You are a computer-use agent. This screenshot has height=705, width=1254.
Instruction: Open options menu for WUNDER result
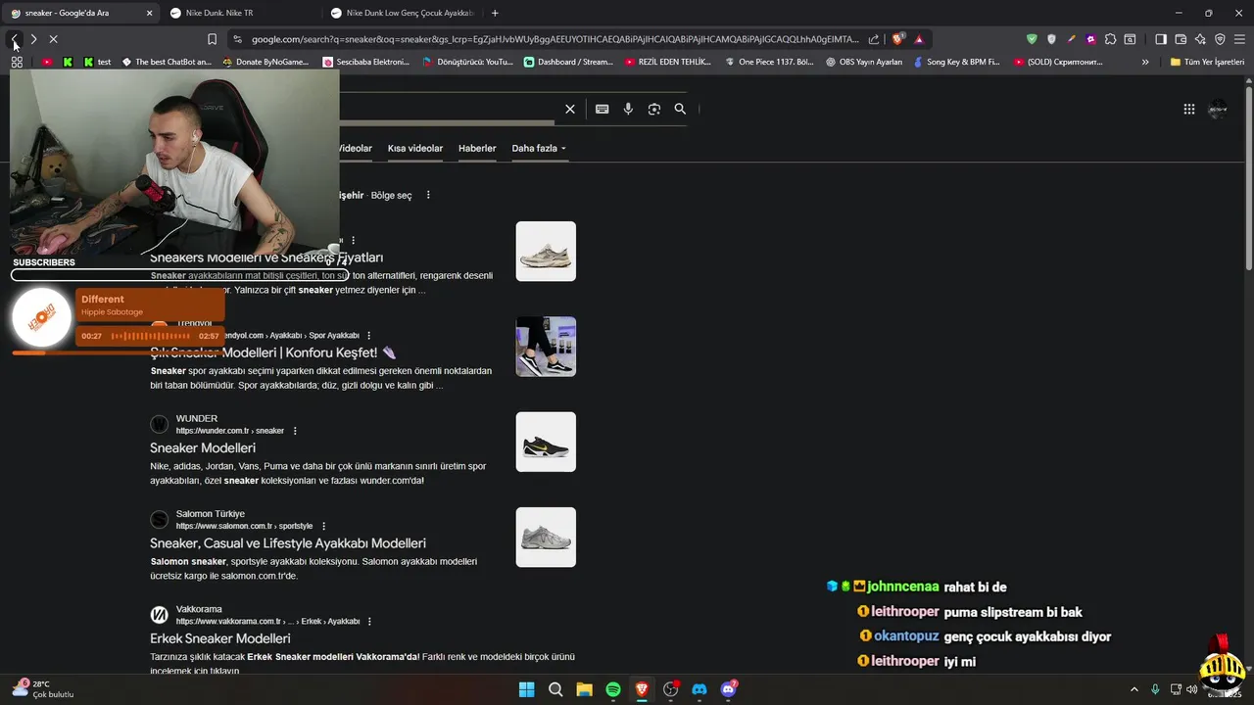click(295, 431)
